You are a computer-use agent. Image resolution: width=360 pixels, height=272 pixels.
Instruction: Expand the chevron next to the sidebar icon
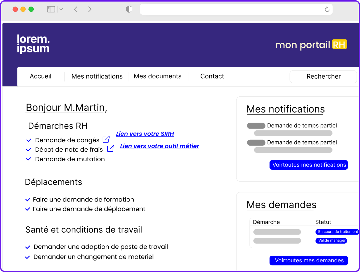[x=61, y=9]
